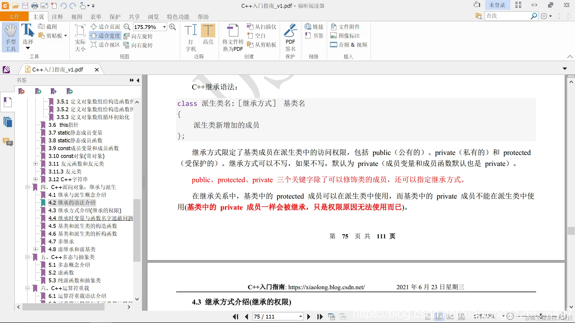Click Fit Visible (适合视区)

[105, 45]
